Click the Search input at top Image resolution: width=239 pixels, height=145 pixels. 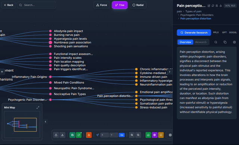click(x=37, y=5)
